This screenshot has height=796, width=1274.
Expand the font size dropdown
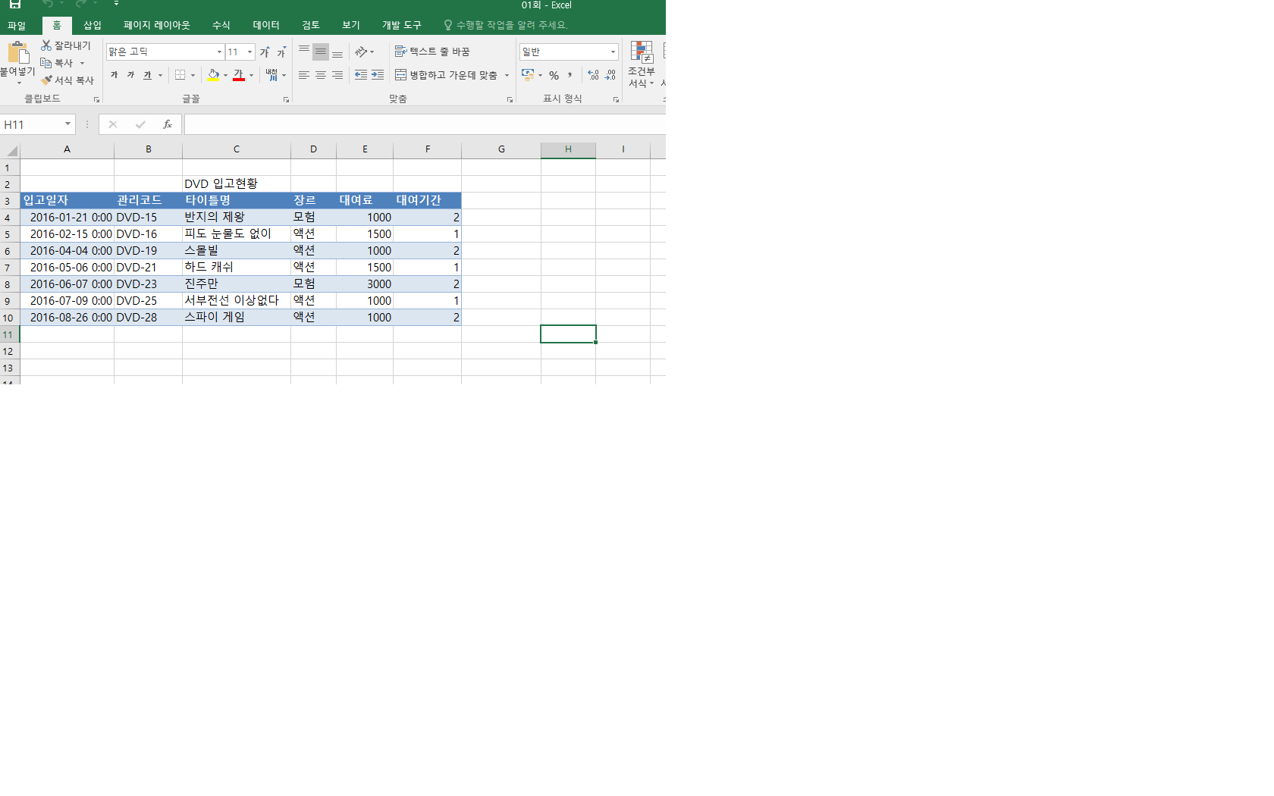pos(249,52)
